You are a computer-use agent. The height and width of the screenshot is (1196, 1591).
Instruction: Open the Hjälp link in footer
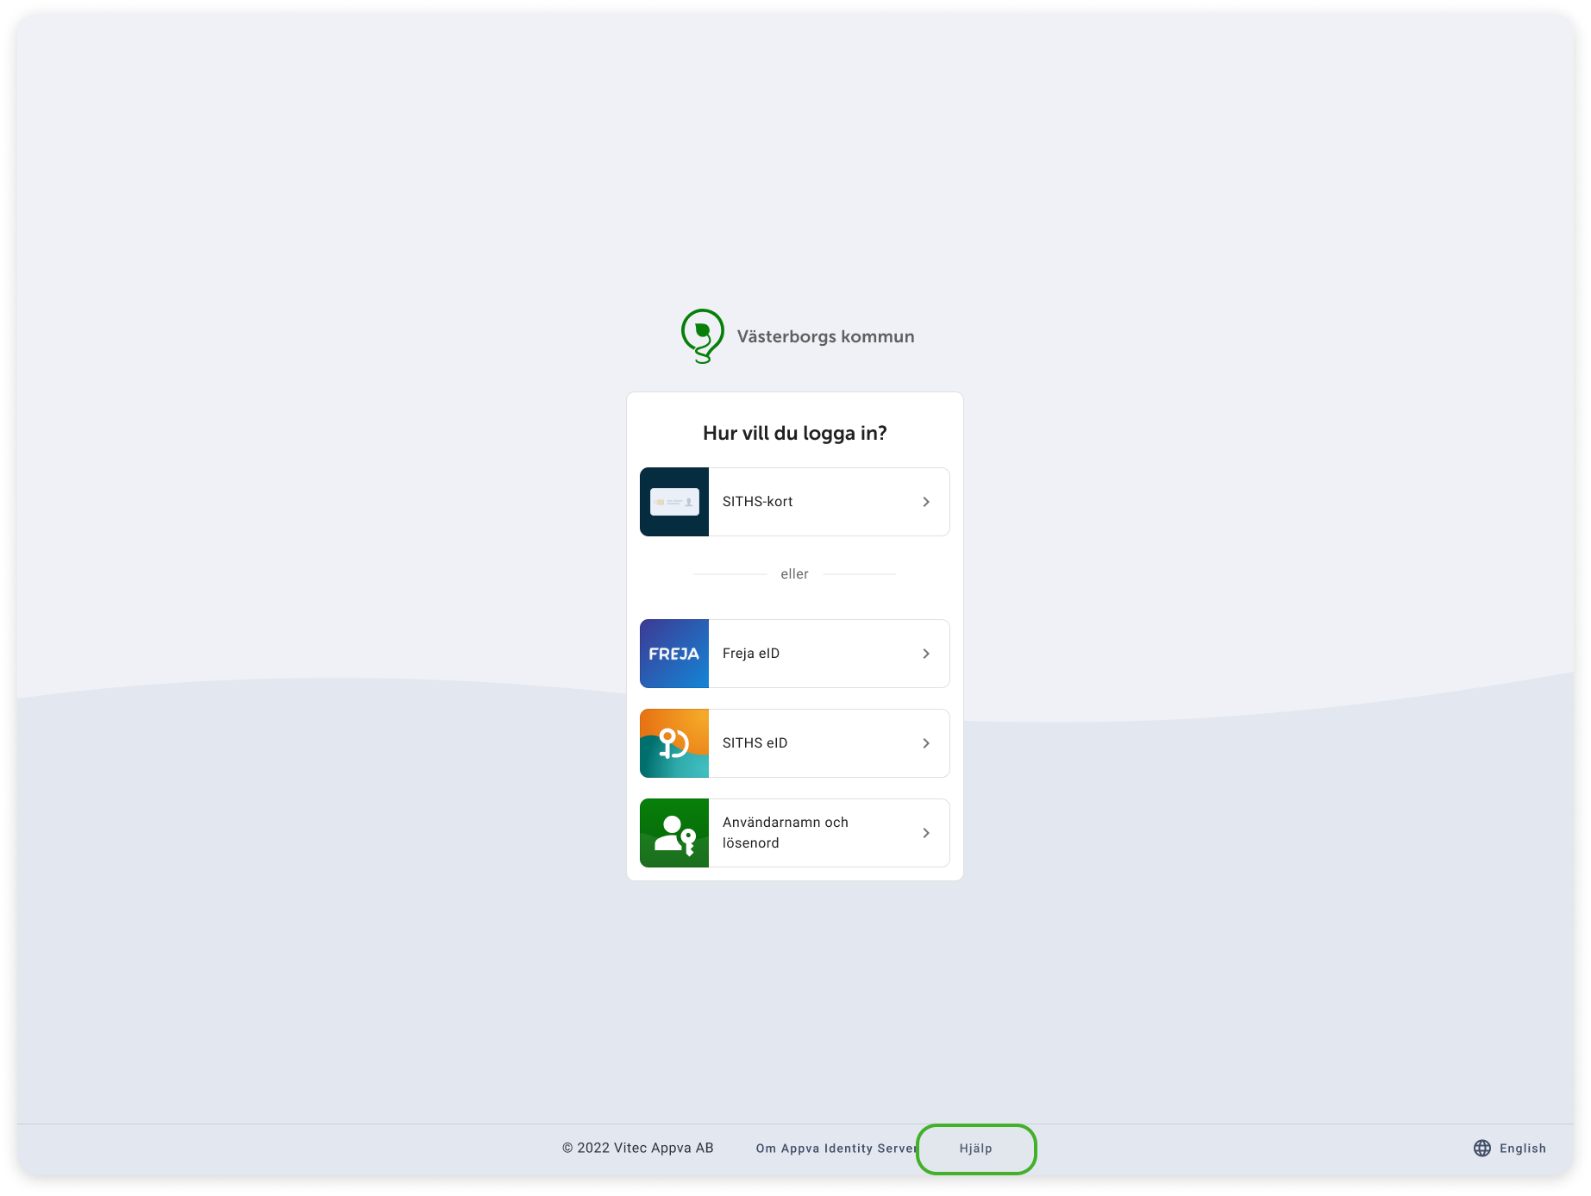click(976, 1149)
